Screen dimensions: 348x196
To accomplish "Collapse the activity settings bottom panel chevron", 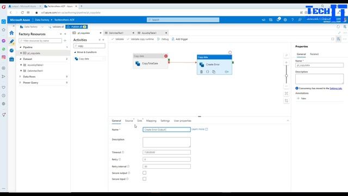I will tap(288, 120).
